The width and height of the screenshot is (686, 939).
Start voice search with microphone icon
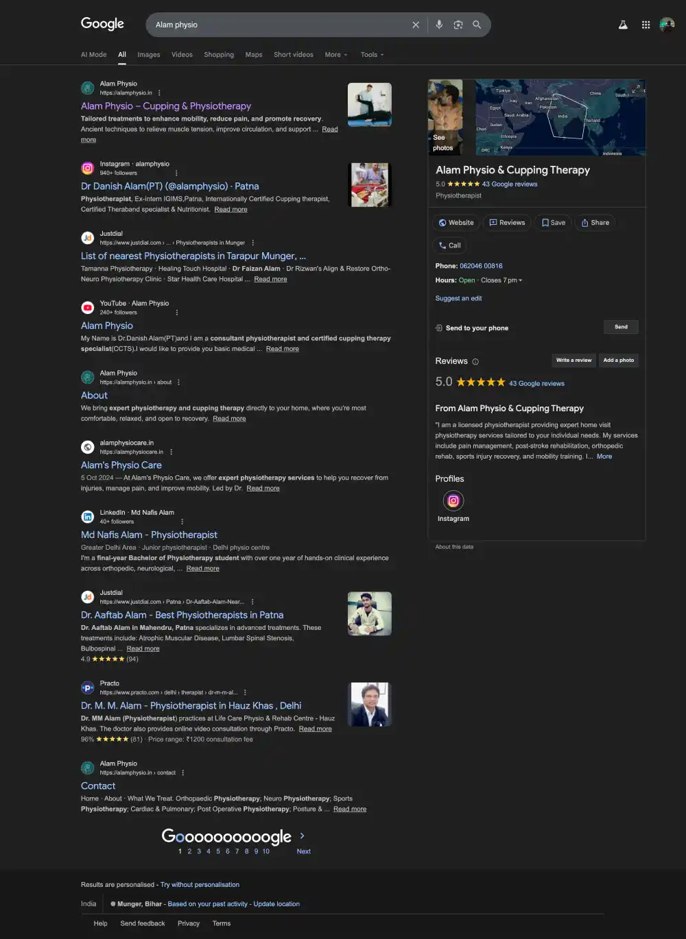pos(439,25)
